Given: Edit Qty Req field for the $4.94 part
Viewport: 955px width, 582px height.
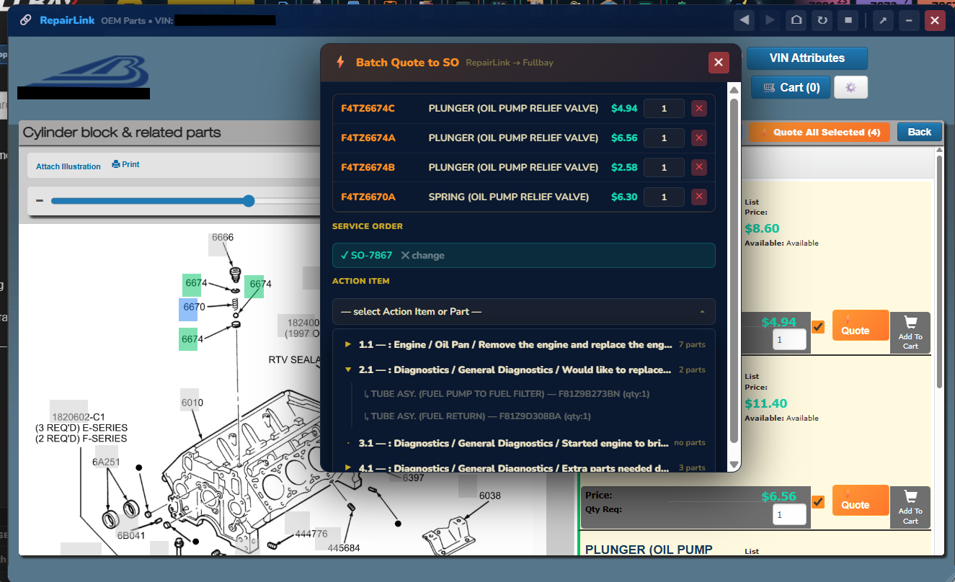Looking at the screenshot, I should pyautogui.click(x=789, y=339).
